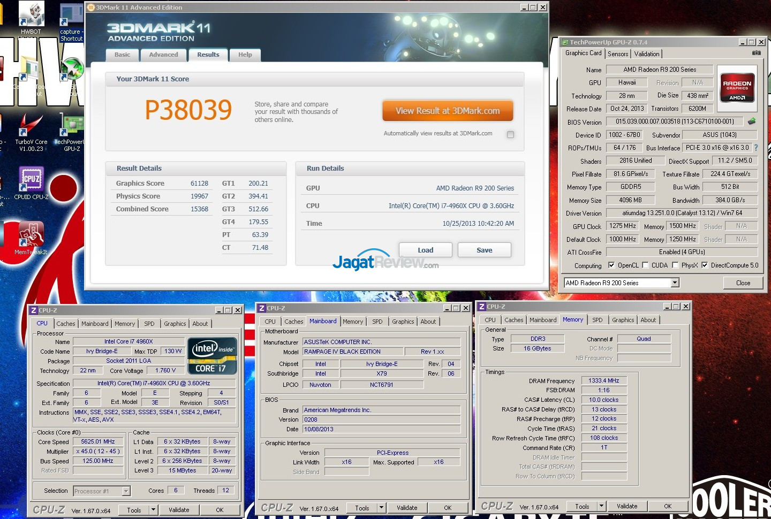The height and width of the screenshot is (519, 771).
Task: Switch to the Advanced tab in 3DMark 11
Action: click(x=163, y=55)
